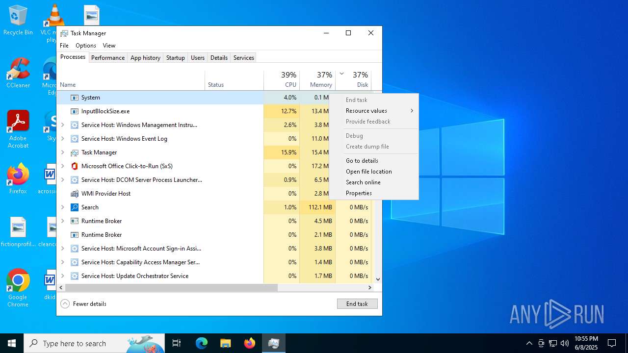Open Task View in the taskbar

pos(177,343)
